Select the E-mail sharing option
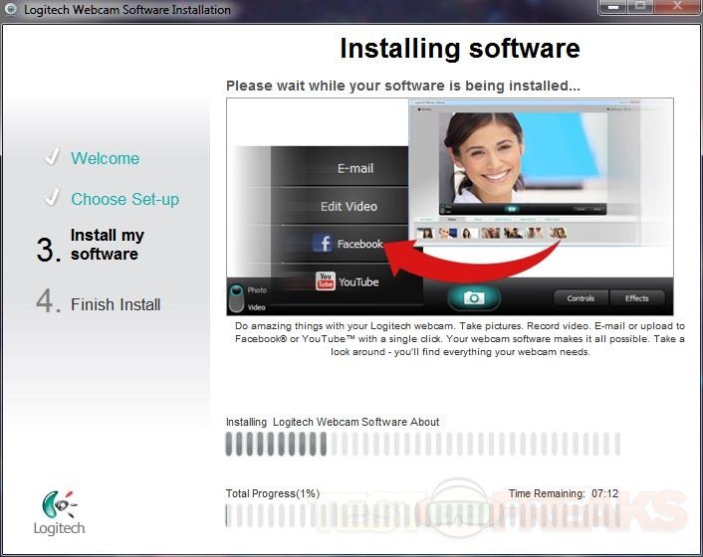 point(354,168)
